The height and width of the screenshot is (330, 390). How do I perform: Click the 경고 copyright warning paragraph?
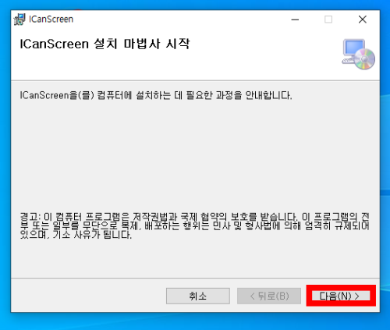(194, 225)
